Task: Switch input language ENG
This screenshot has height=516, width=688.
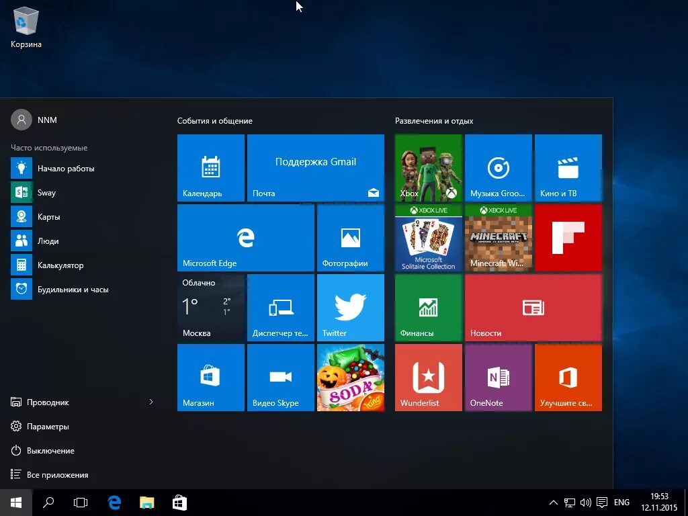Action: tap(621, 503)
